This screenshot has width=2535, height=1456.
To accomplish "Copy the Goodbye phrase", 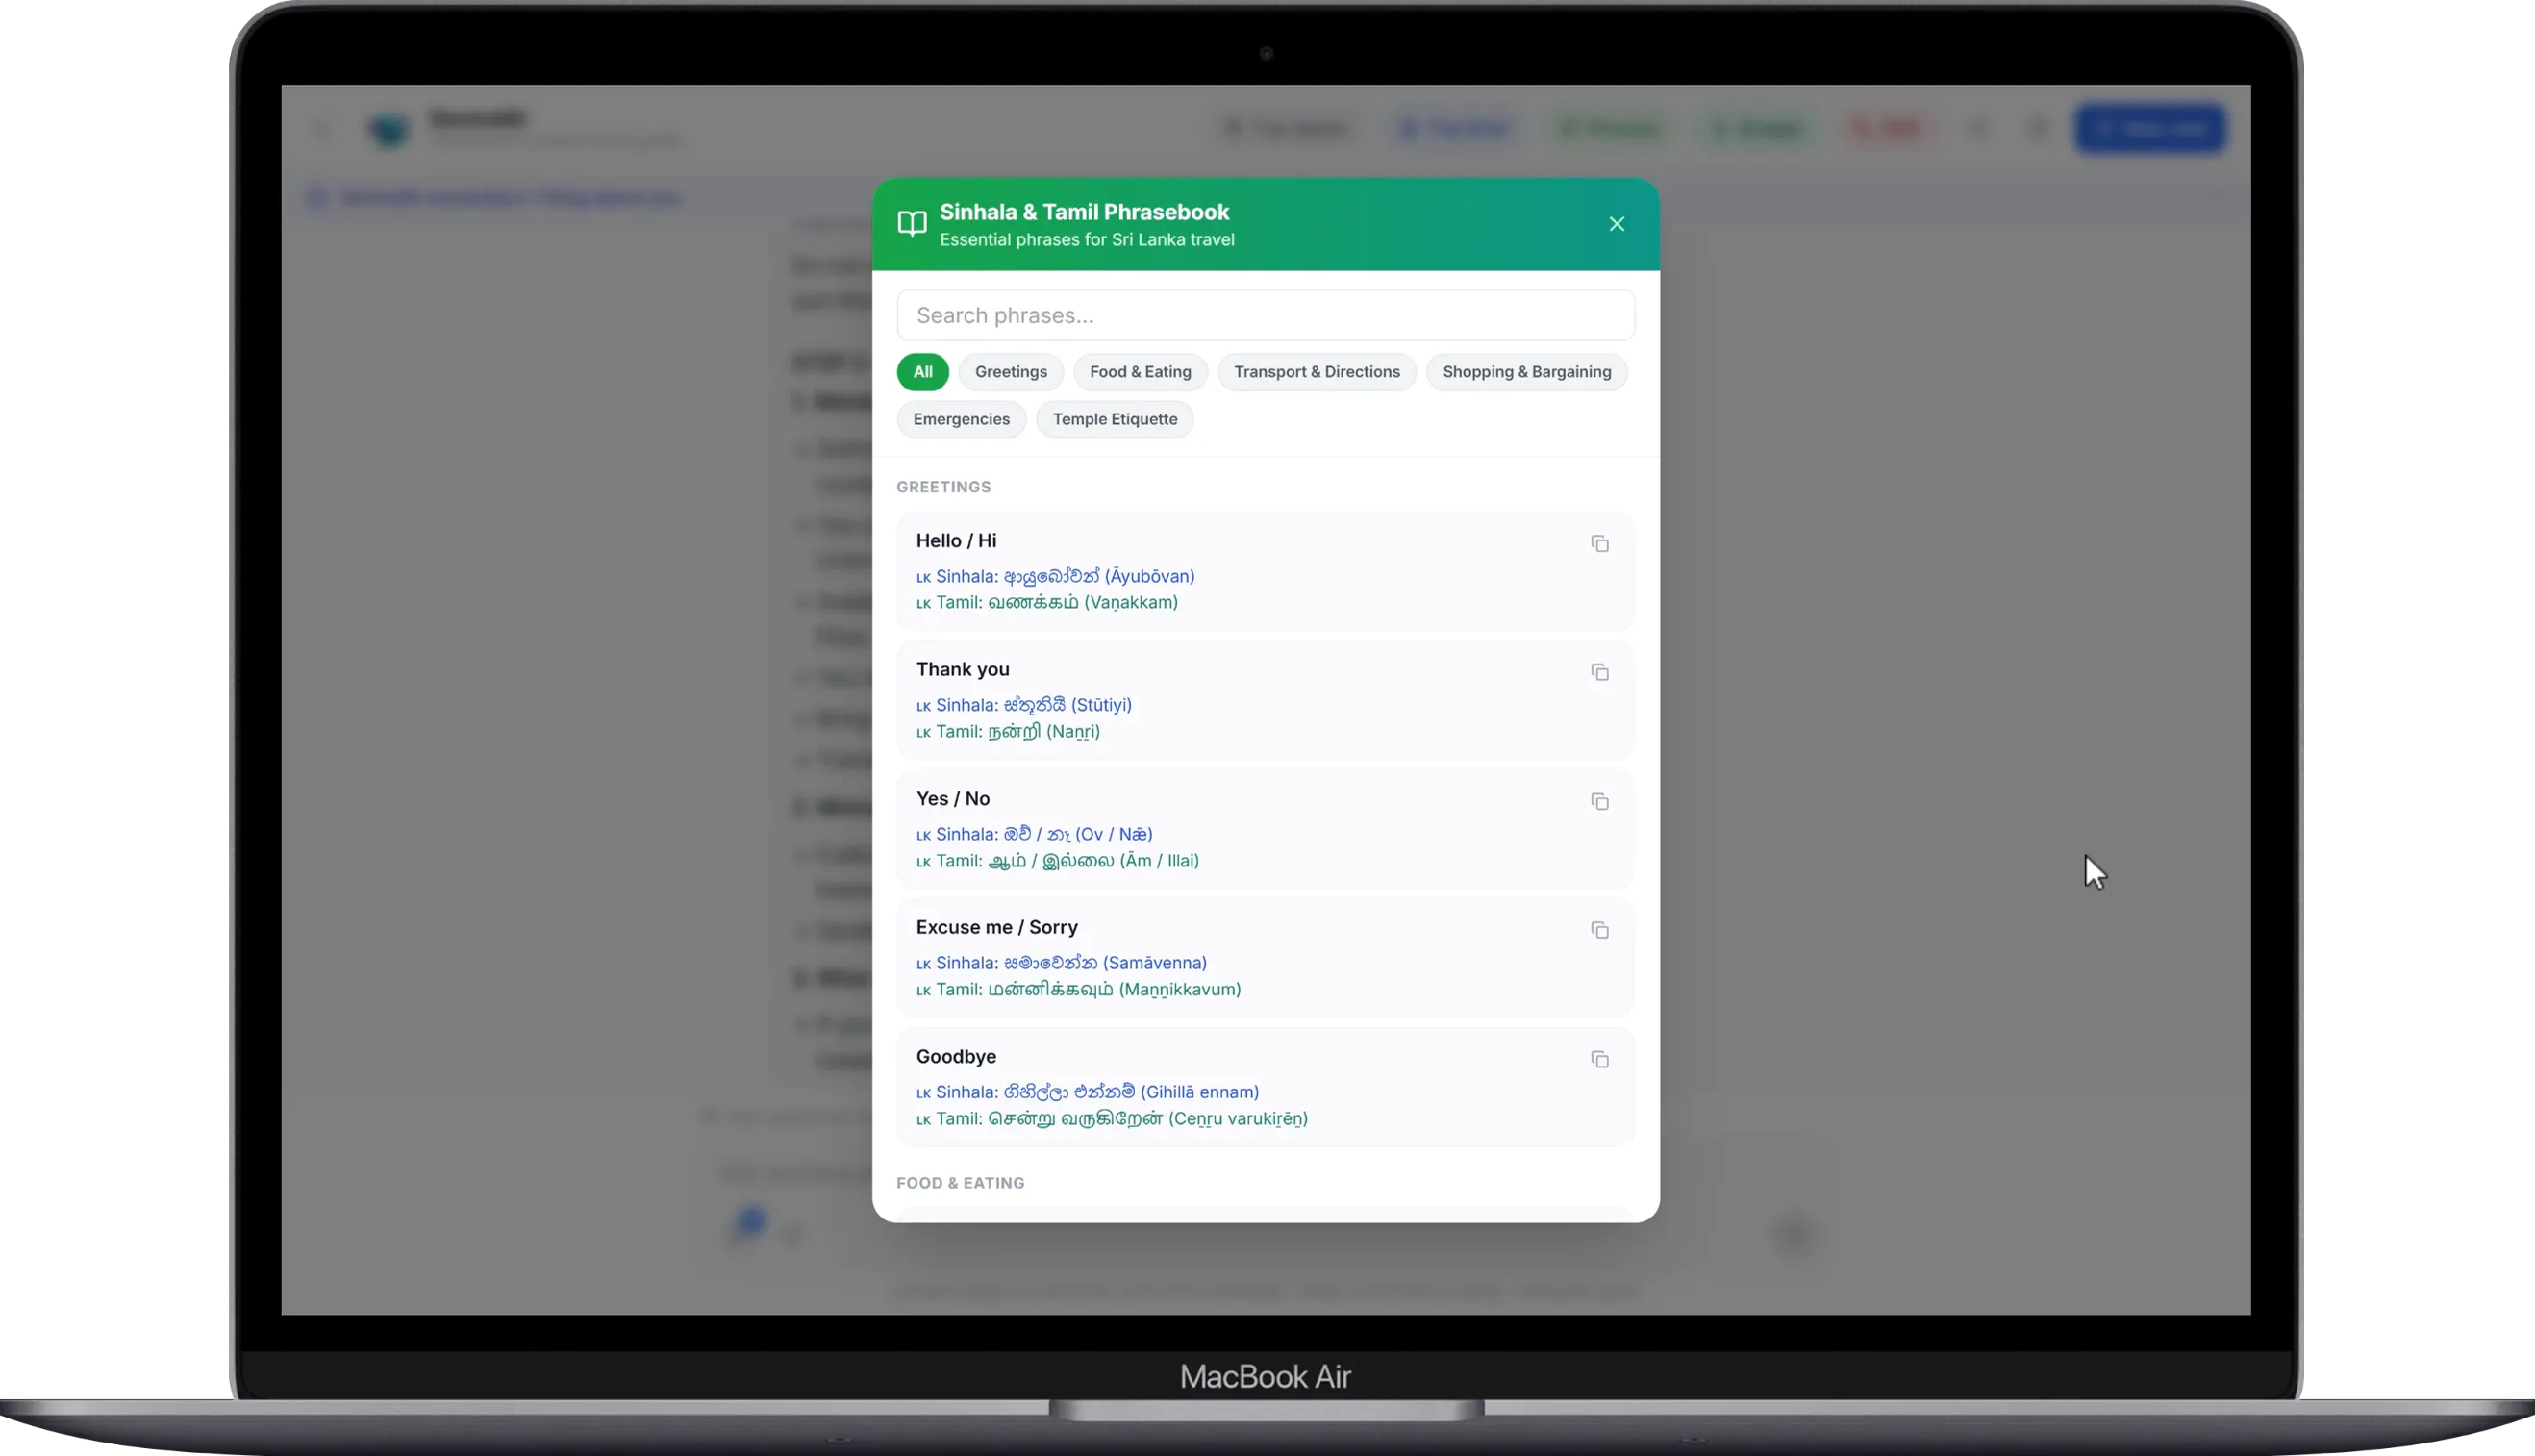I will (x=1599, y=1060).
